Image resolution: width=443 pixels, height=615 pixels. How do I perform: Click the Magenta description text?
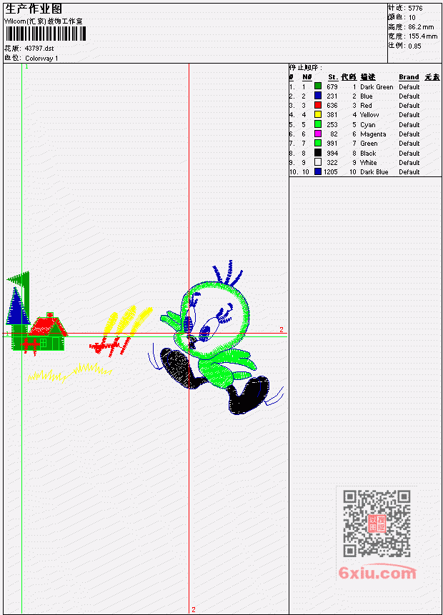[373, 134]
